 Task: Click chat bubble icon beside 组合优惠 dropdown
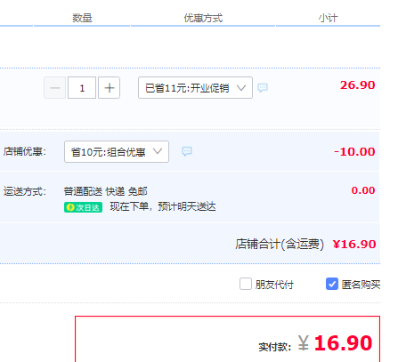[187, 151]
